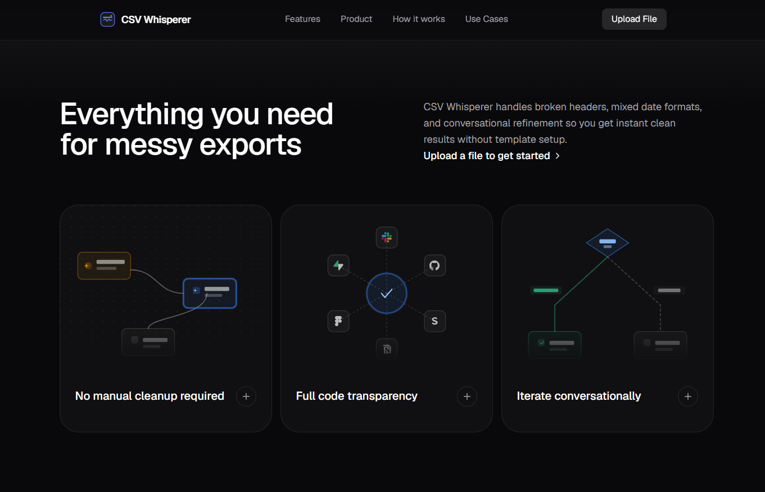
Task: Click the "Iterate conversationally" title
Action: [579, 396]
